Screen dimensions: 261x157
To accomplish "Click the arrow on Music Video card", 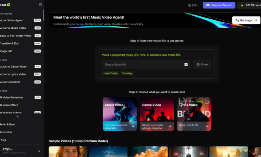I will pos(133,126).
